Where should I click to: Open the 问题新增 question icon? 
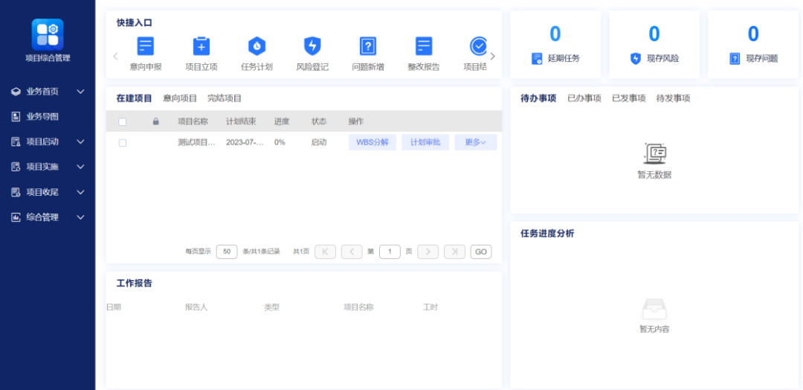coord(368,46)
